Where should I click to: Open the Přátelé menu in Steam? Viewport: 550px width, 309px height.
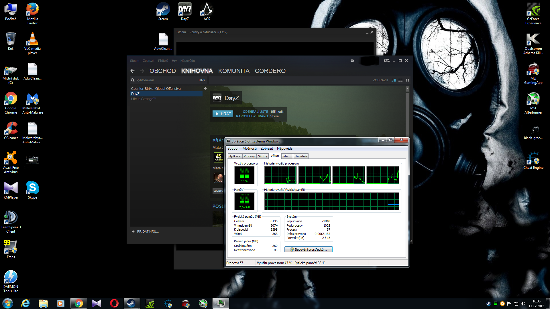(163, 61)
